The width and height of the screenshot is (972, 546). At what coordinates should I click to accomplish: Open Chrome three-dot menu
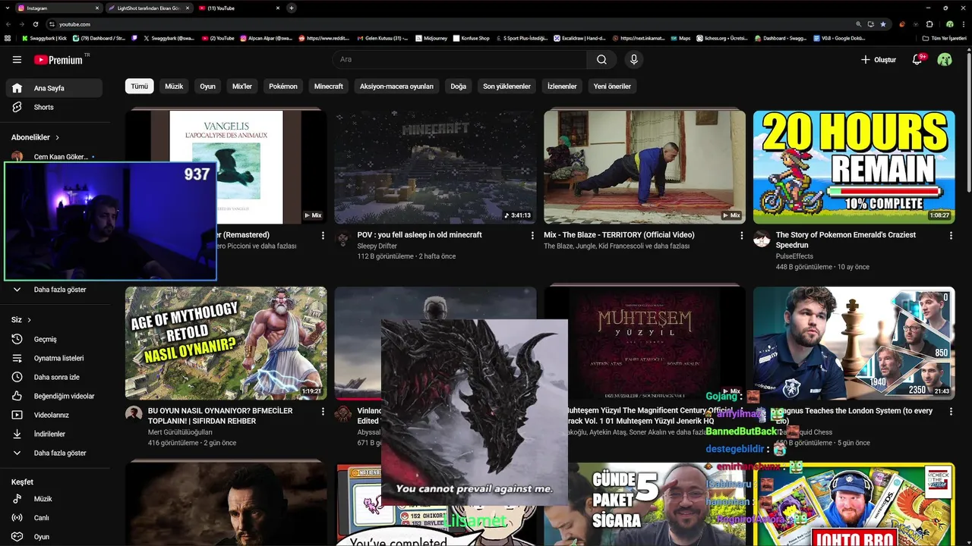point(963,24)
